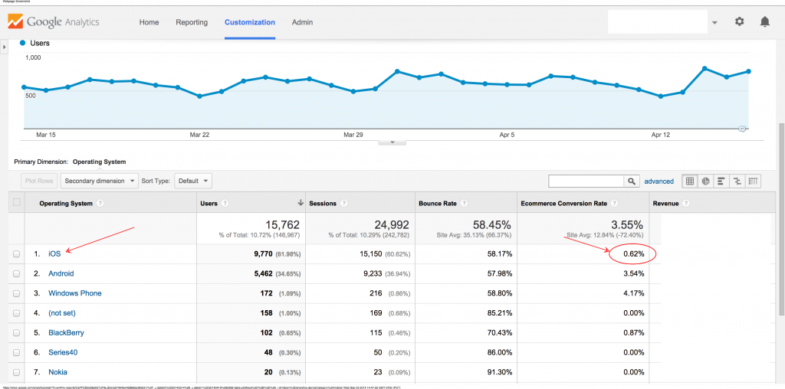This screenshot has width=785, height=389.
Task: Check the iOS row checkbox
Action: [x=17, y=254]
